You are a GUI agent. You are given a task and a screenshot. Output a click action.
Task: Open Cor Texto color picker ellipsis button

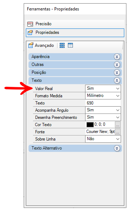pyautogui.click(x=118, y=125)
